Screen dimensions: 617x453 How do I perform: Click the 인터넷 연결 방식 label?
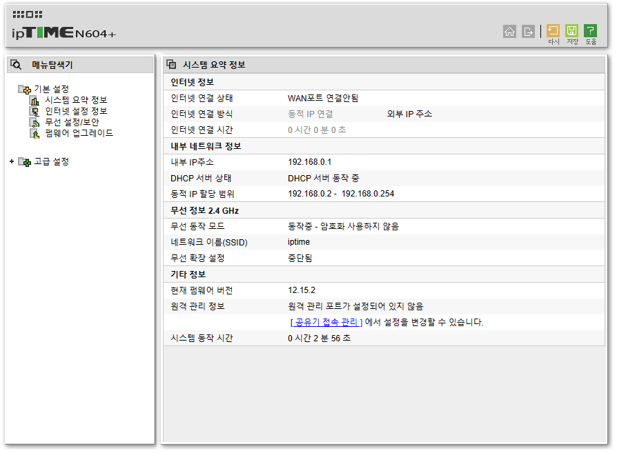click(x=202, y=114)
